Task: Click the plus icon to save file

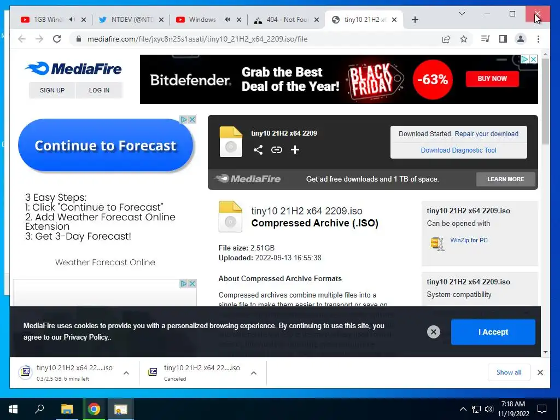Action: click(x=295, y=150)
